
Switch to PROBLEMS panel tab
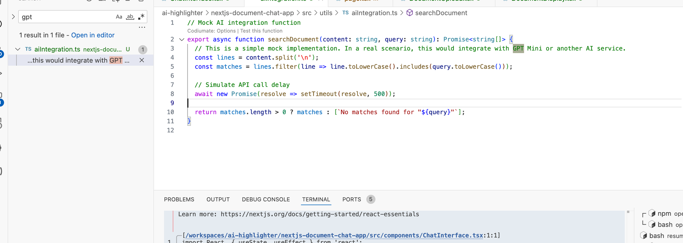[179, 199]
